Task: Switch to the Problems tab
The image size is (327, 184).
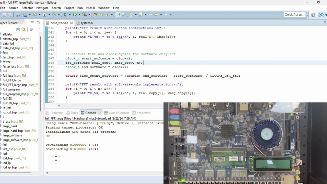Action: tap(54, 113)
